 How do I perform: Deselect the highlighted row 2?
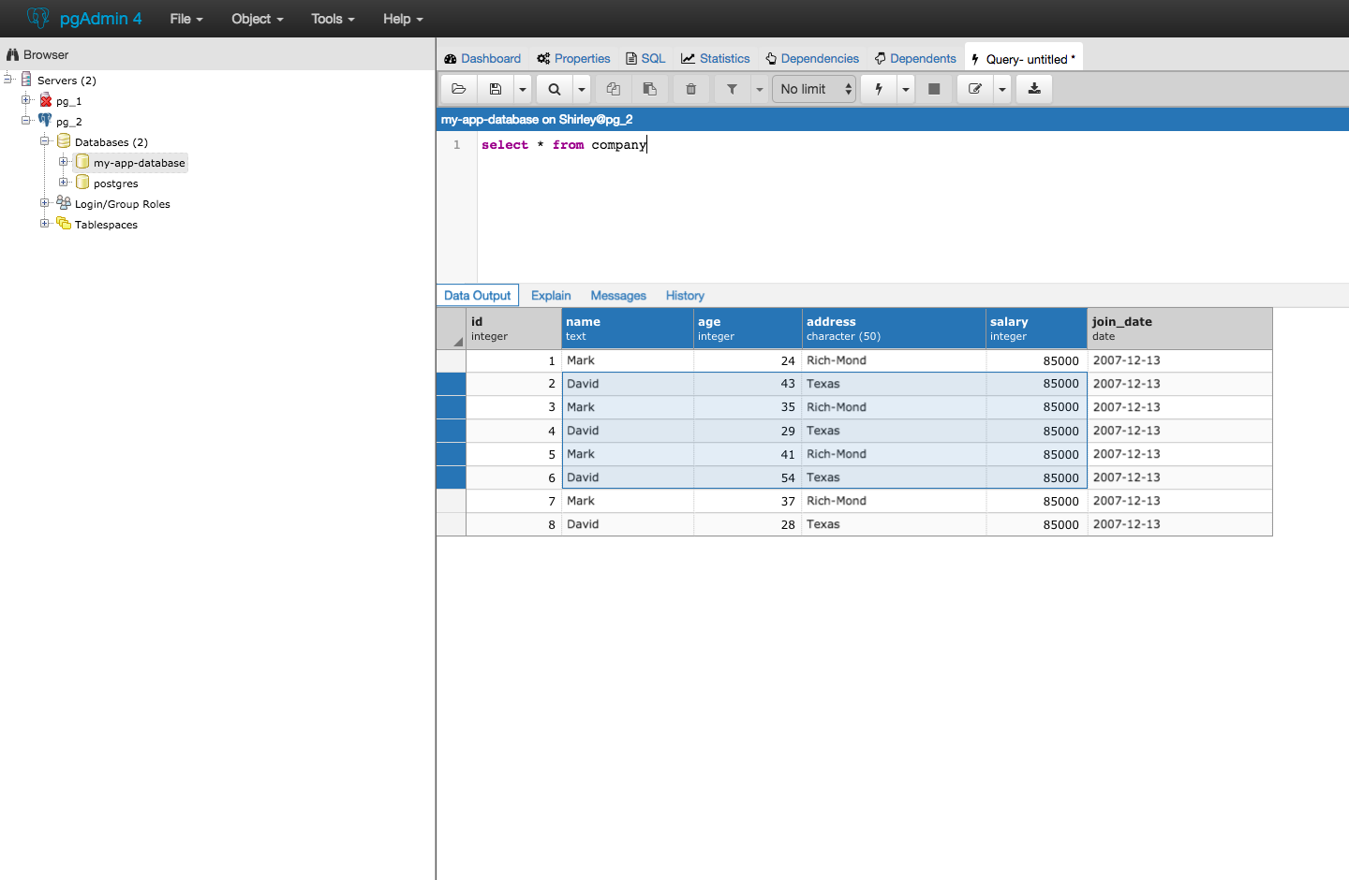click(x=451, y=384)
